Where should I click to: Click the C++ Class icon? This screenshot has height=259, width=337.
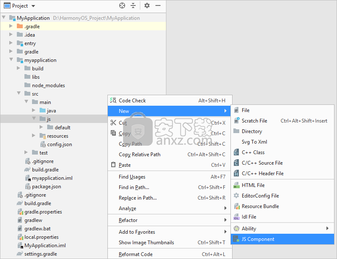(x=236, y=152)
